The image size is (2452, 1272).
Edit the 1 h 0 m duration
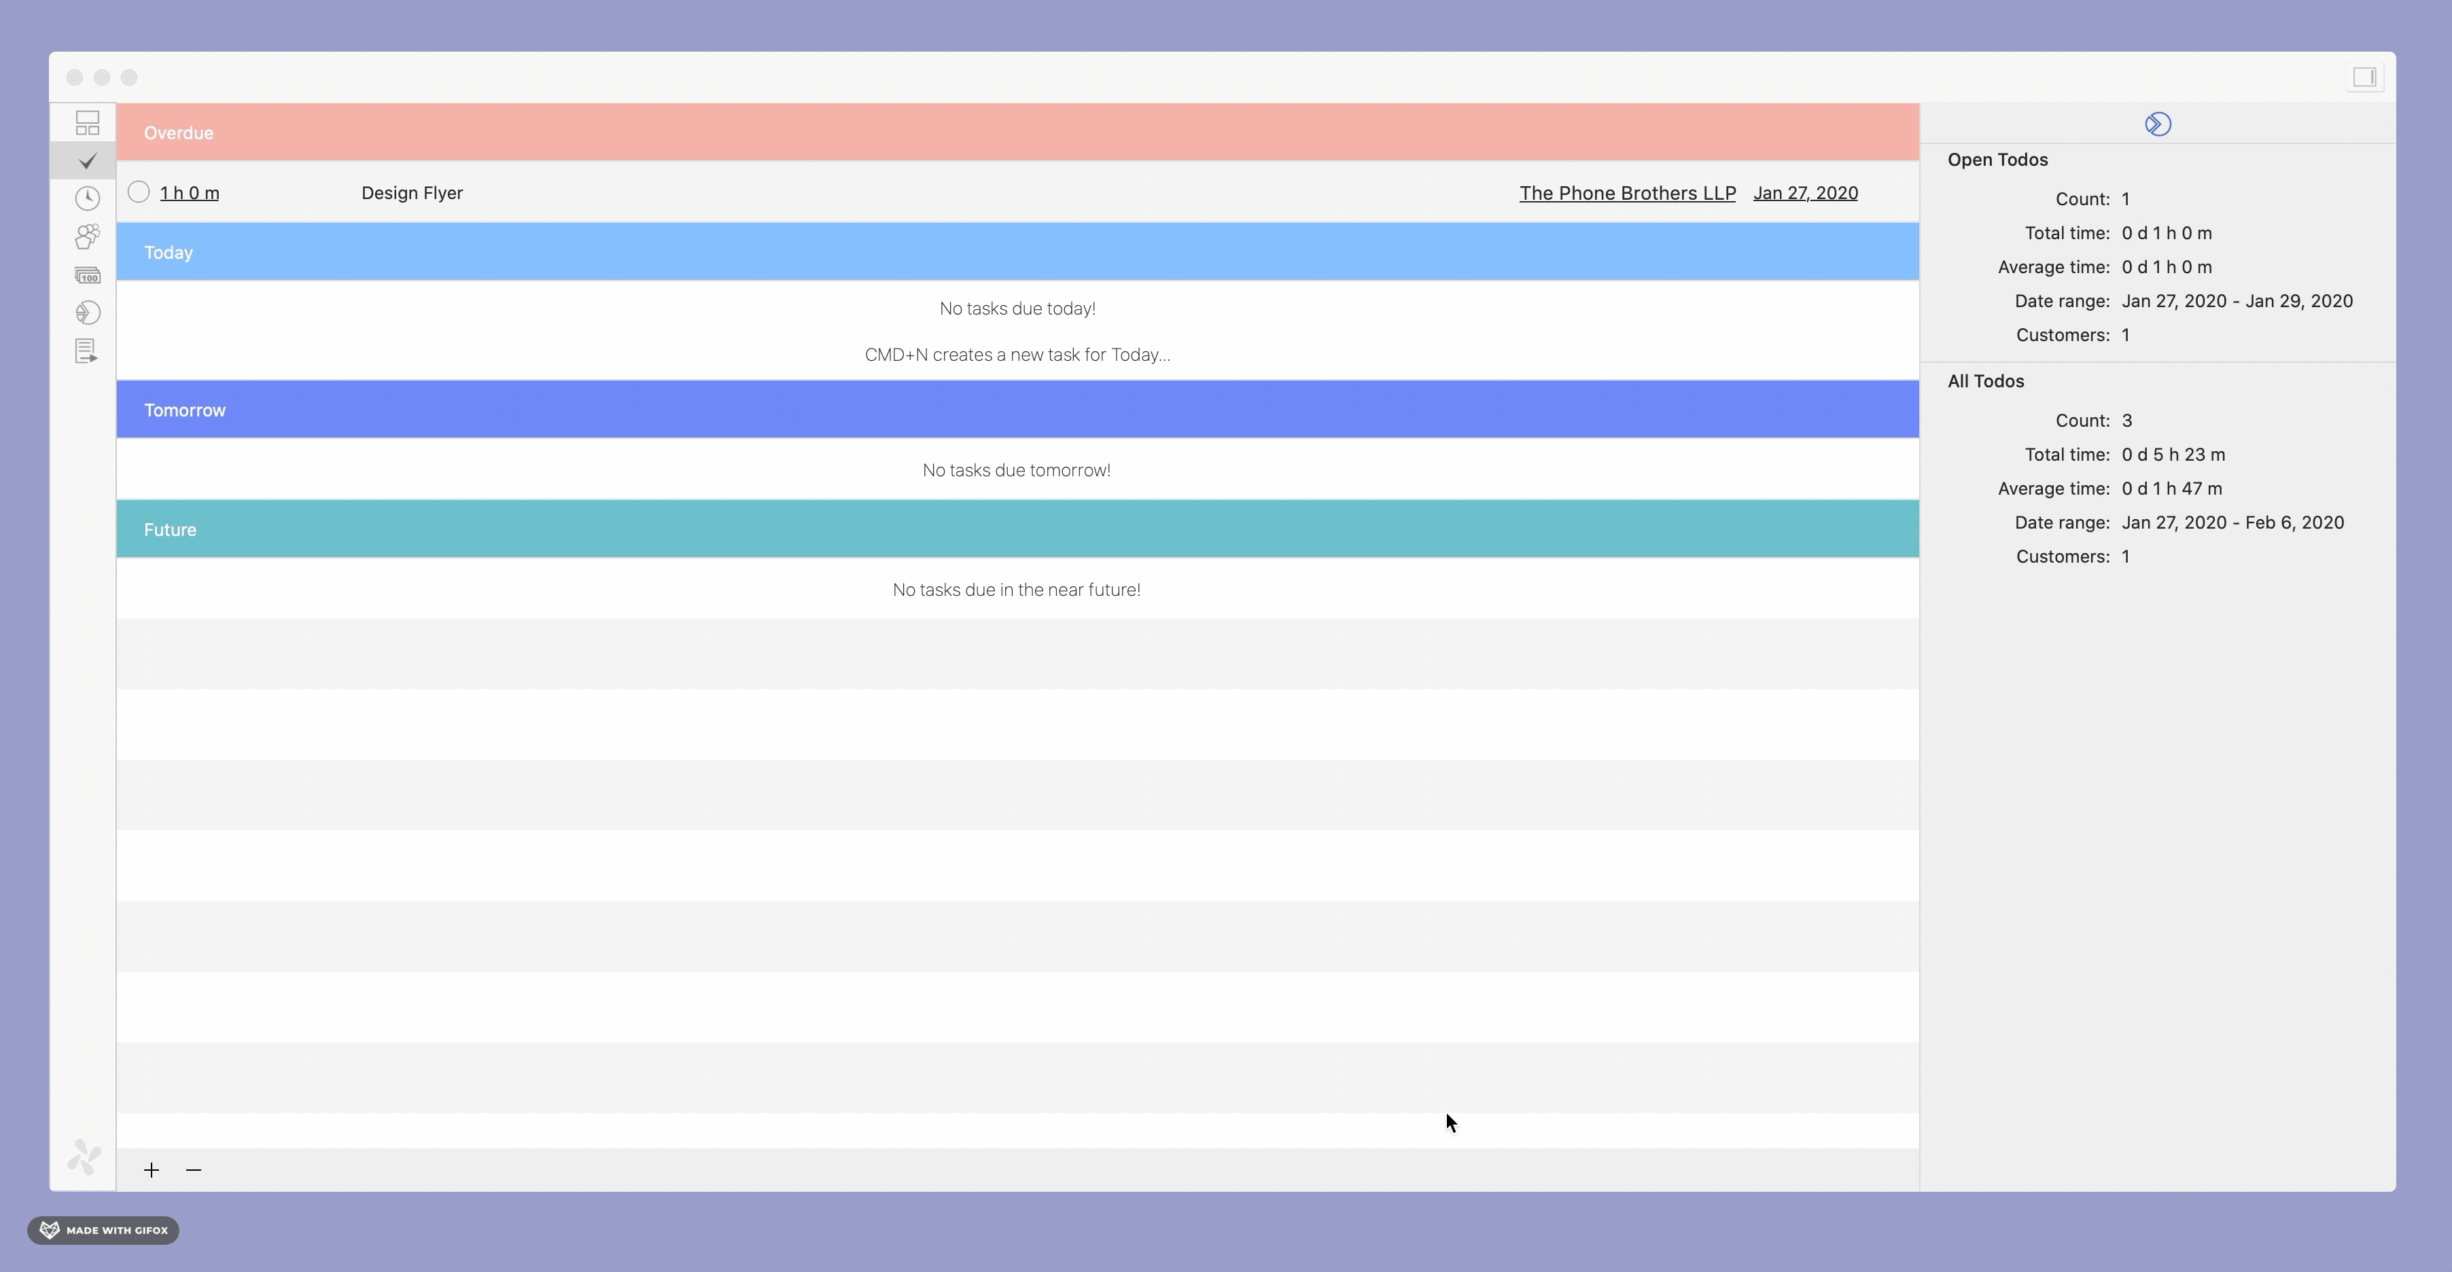coord(190,193)
